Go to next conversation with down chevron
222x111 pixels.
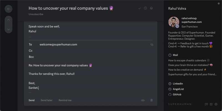(9, 29)
